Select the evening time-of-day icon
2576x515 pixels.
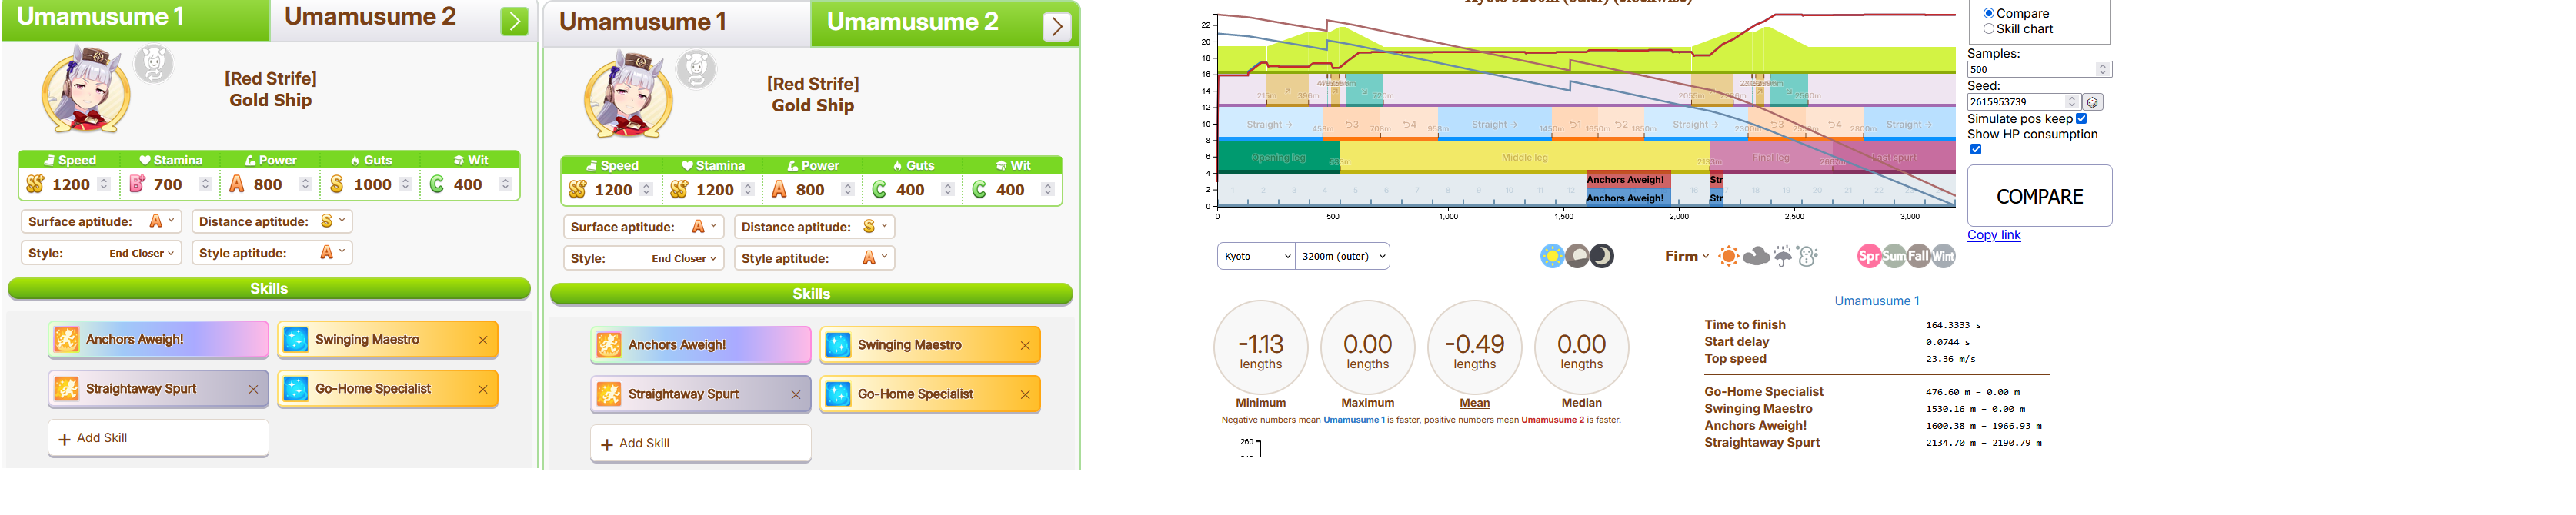(1577, 257)
